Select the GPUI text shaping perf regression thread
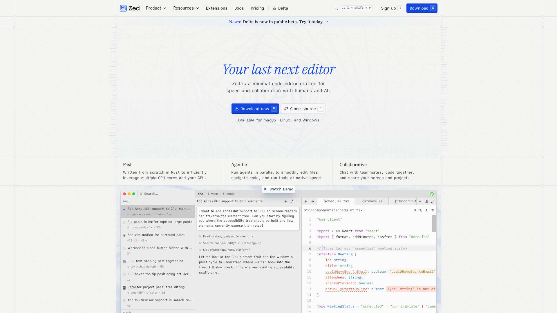The image size is (557, 313). pyautogui.click(x=158, y=264)
